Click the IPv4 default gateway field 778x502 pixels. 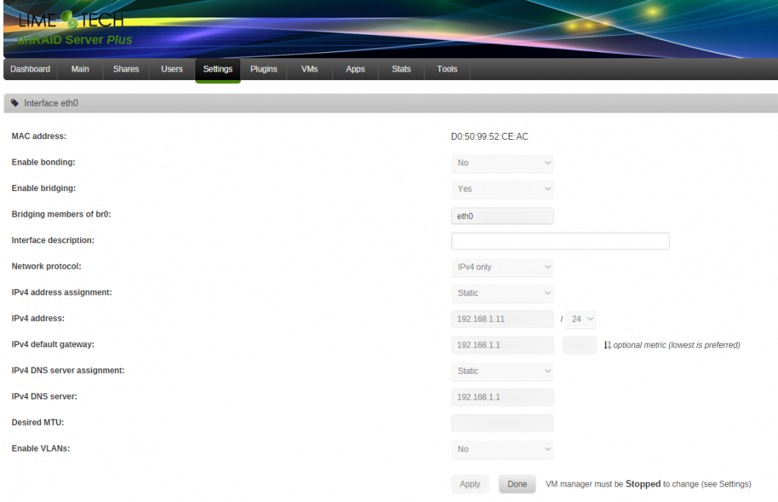[x=502, y=345]
